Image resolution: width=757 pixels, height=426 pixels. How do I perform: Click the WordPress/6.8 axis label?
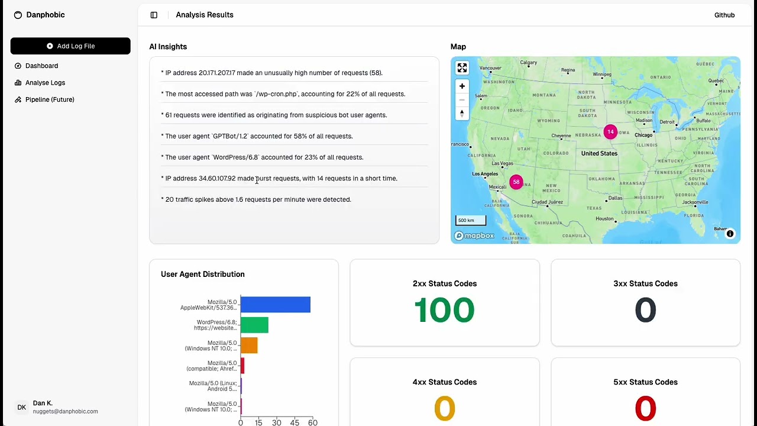(x=215, y=325)
